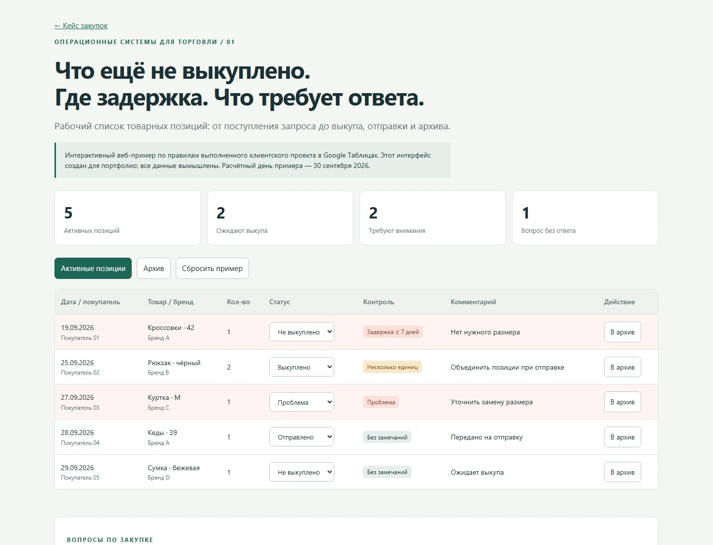Open status dropdown for Кроссовки · 42
713x545 pixels.
302,332
